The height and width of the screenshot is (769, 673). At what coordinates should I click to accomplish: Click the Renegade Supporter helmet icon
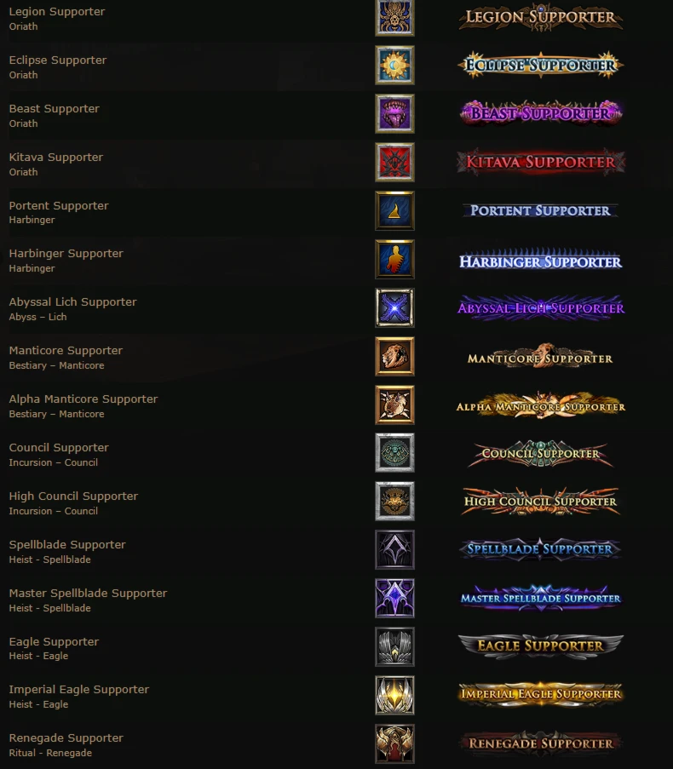pyautogui.click(x=394, y=744)
